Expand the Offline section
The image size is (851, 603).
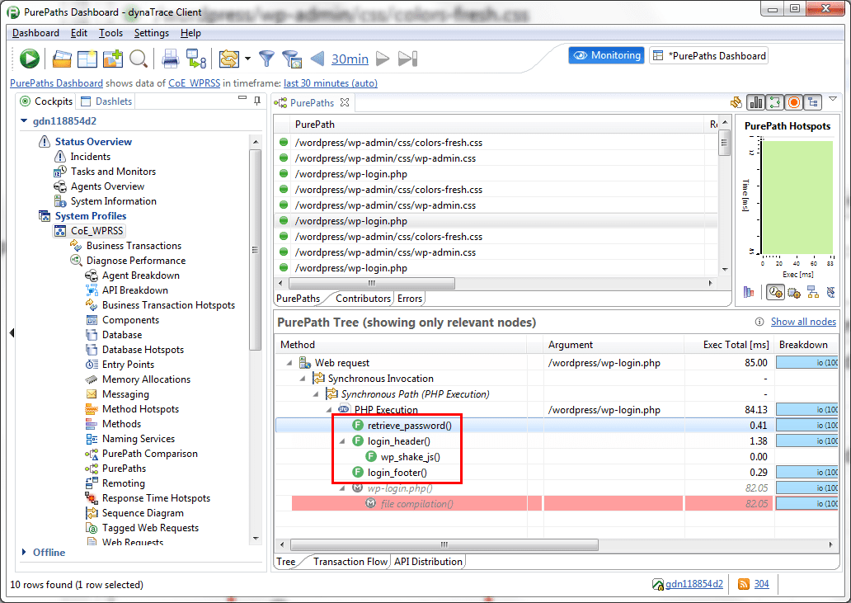point(24,552)
